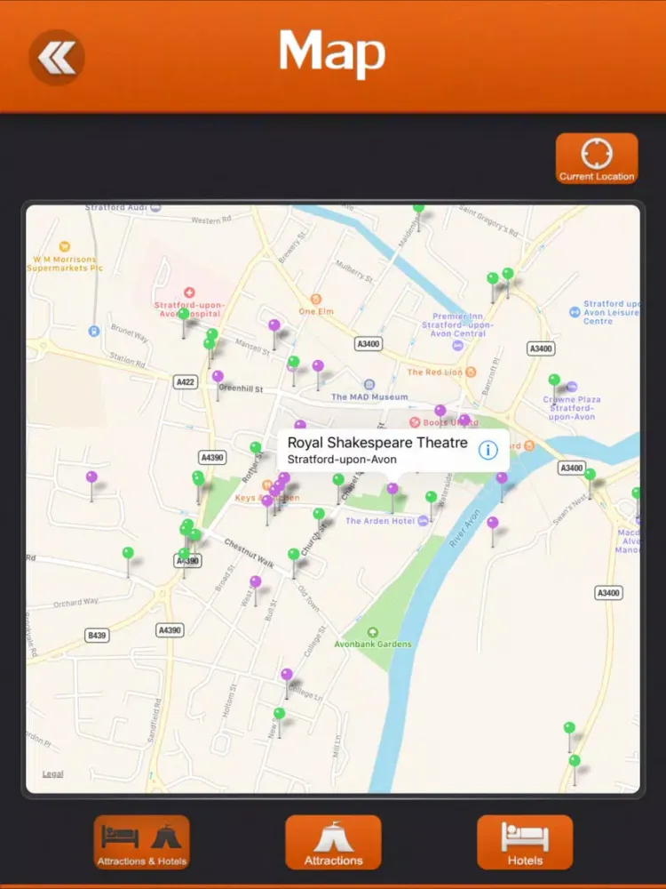Screen dimensions: 666x889
Task: Go back using the double-chevron button
Action: click(57, 57)
